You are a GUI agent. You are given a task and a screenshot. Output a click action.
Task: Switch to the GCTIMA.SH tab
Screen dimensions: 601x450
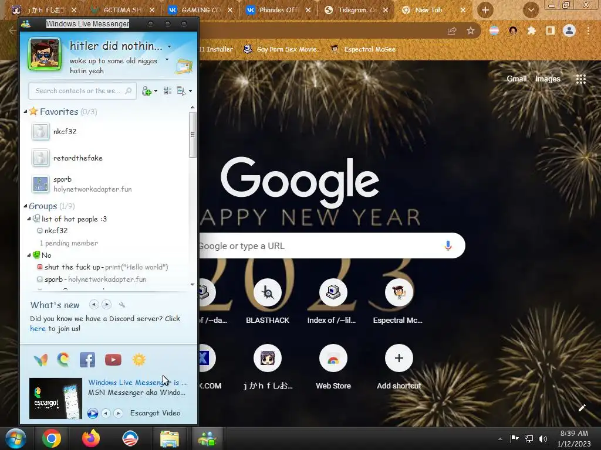point(122,10)
